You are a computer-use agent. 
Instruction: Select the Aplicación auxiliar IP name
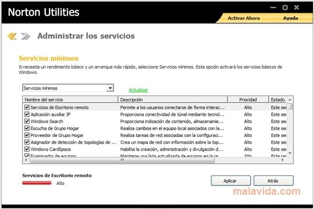tap(50, 114)
